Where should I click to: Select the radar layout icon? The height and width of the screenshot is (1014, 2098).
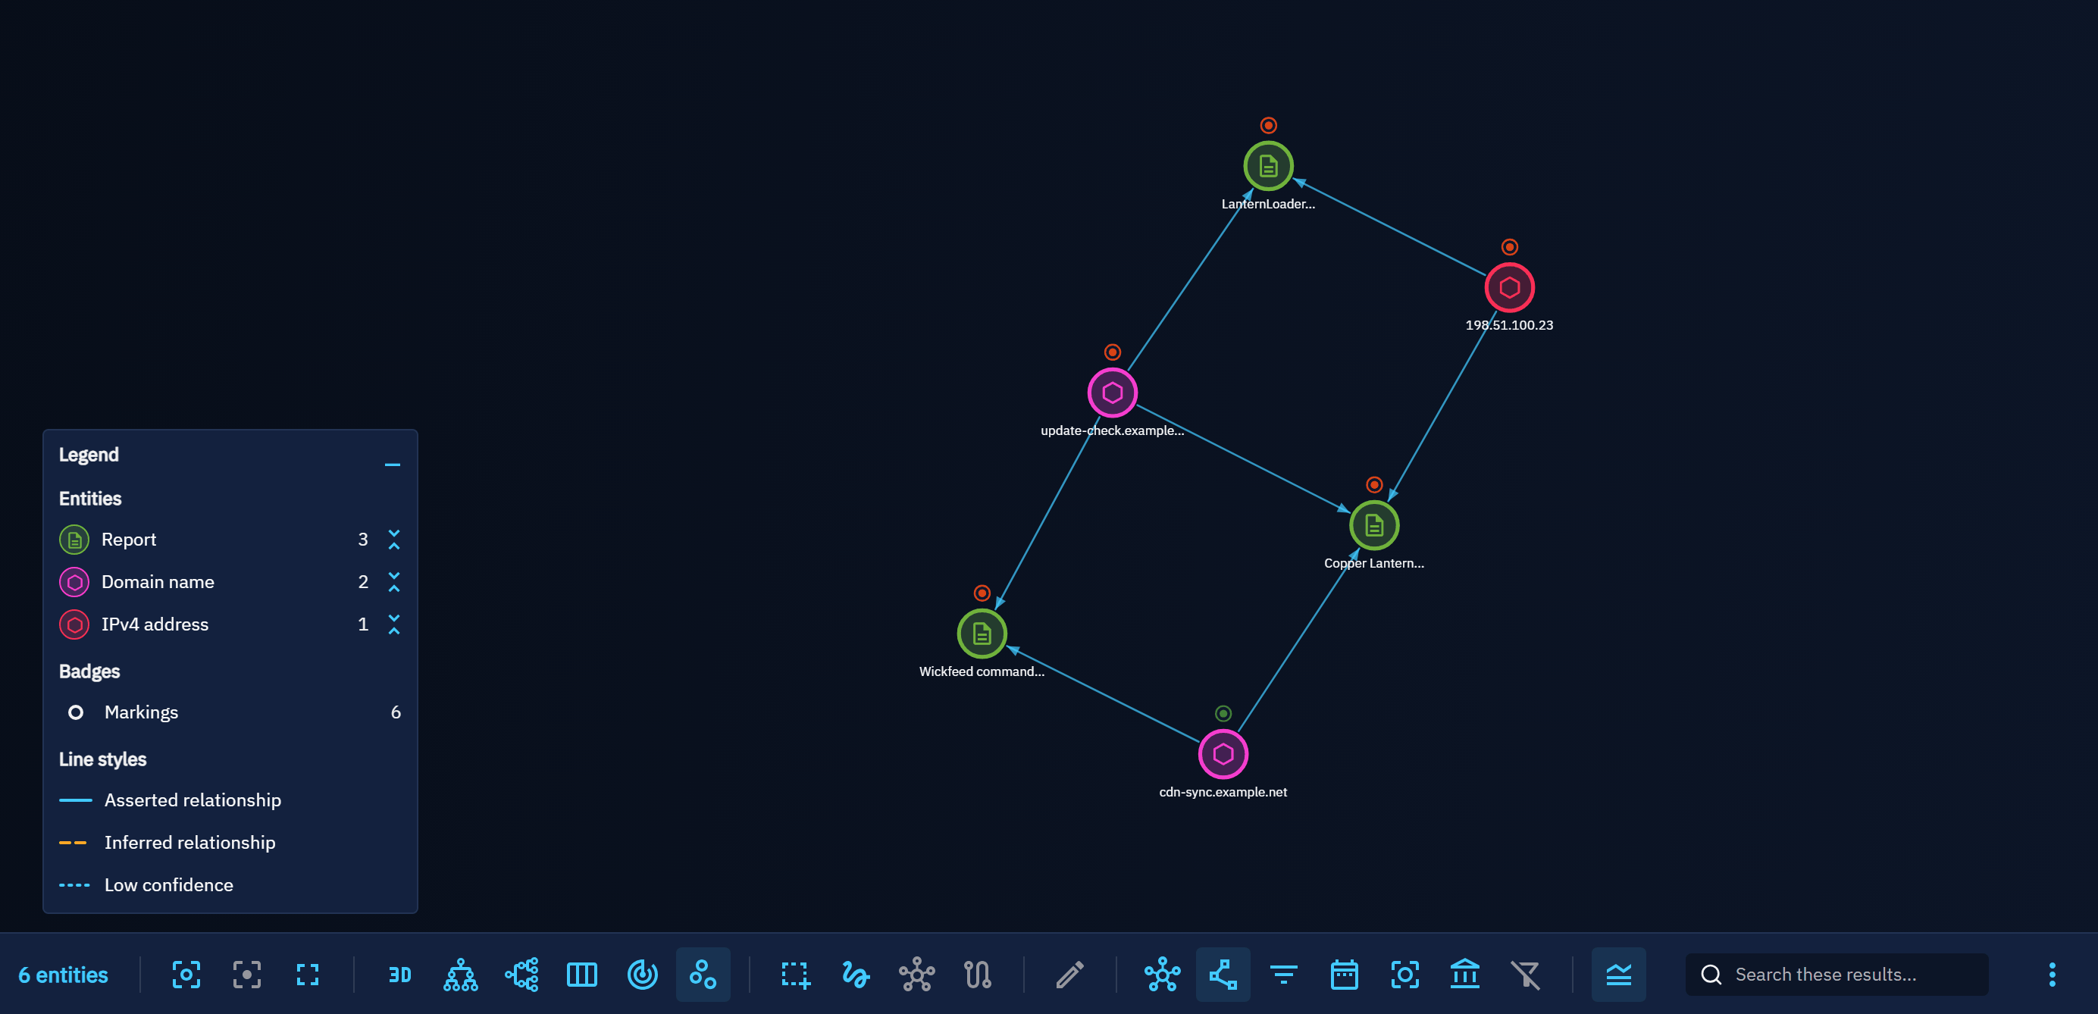643,974
